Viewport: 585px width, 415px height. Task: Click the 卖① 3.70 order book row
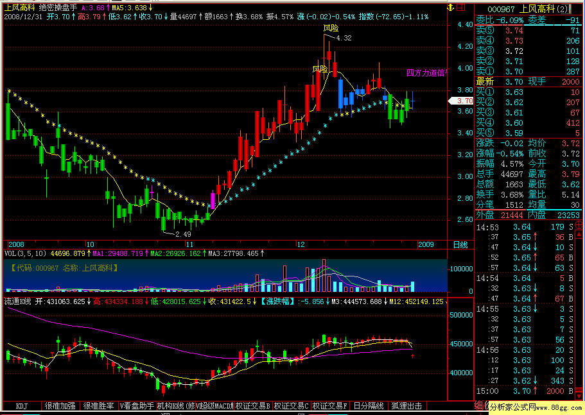click(x=528, y=71)
